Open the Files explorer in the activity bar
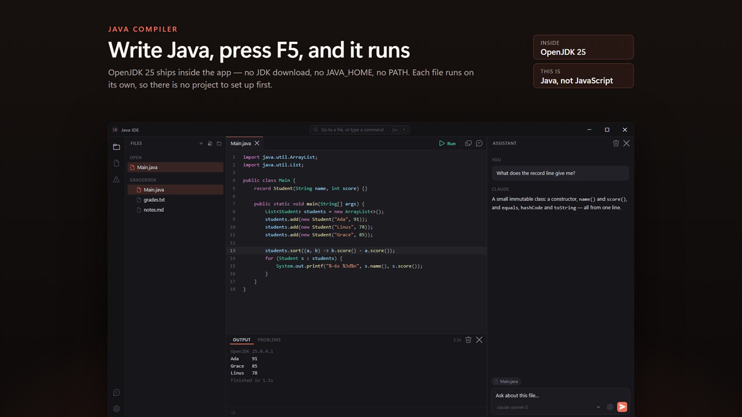Viewport: 742px width, 417px height. [117, 147]
